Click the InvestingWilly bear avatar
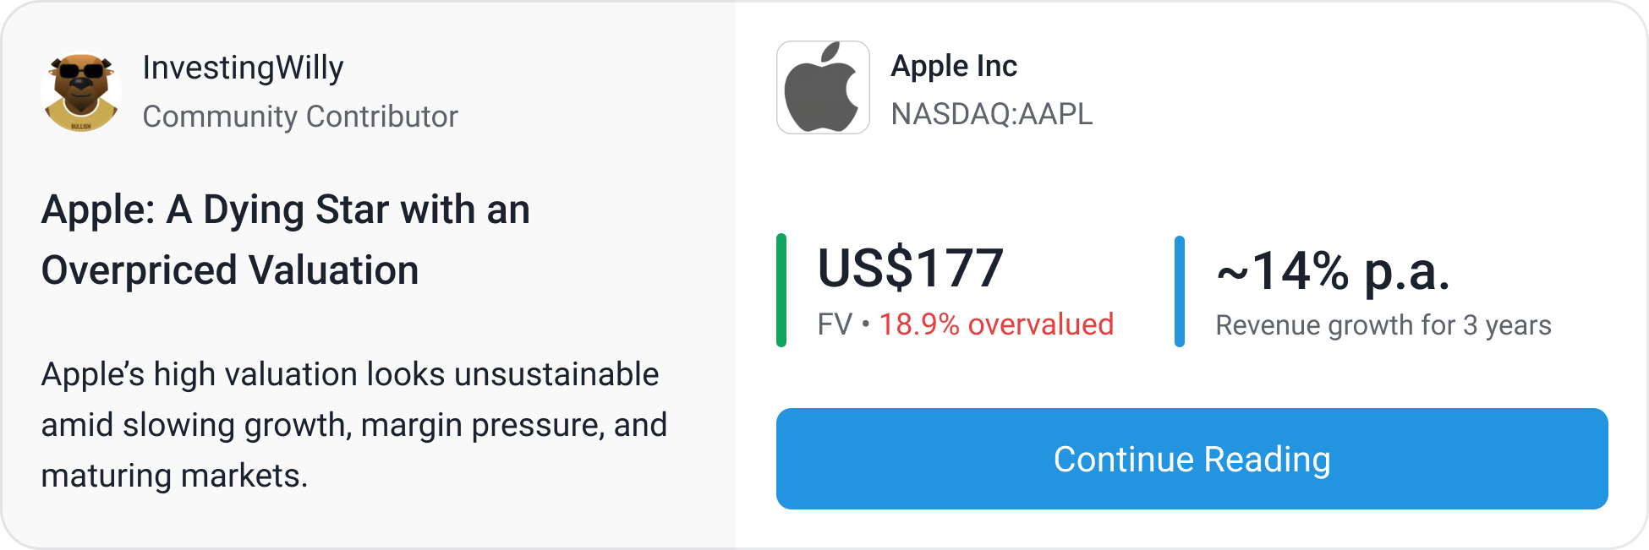 click(81, 92)
